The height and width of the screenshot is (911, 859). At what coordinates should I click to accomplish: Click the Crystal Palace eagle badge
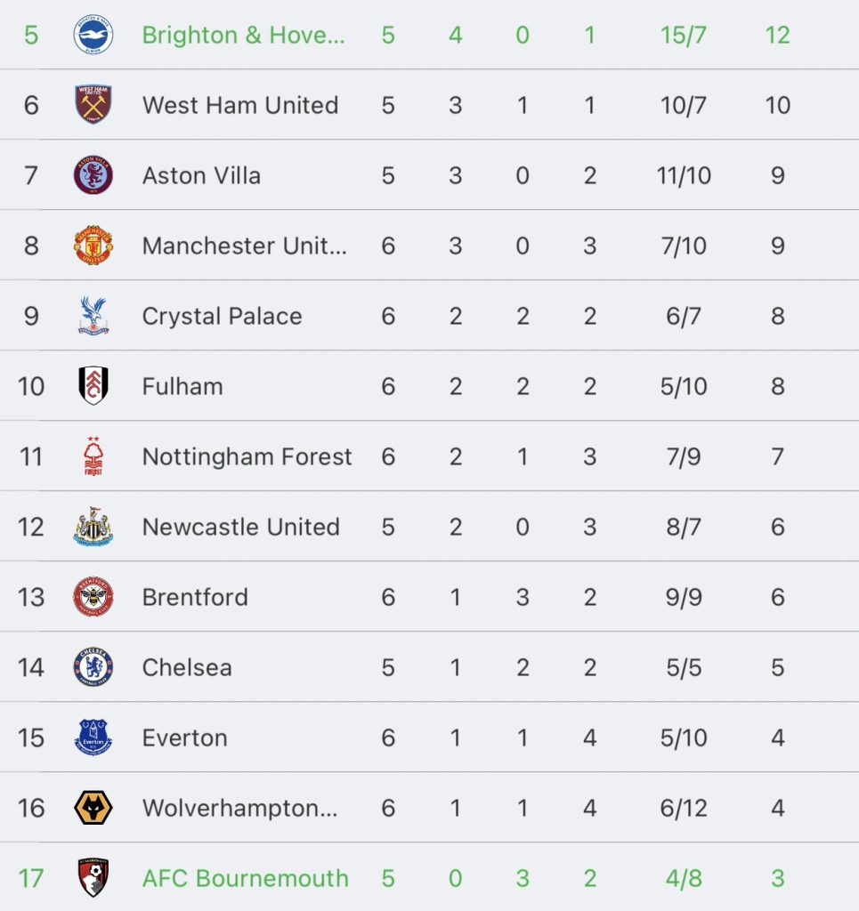point(93,316)
